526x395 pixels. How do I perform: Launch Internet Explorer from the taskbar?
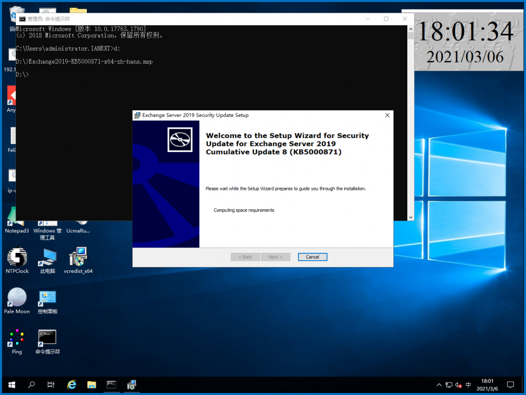tap(71, 384)
